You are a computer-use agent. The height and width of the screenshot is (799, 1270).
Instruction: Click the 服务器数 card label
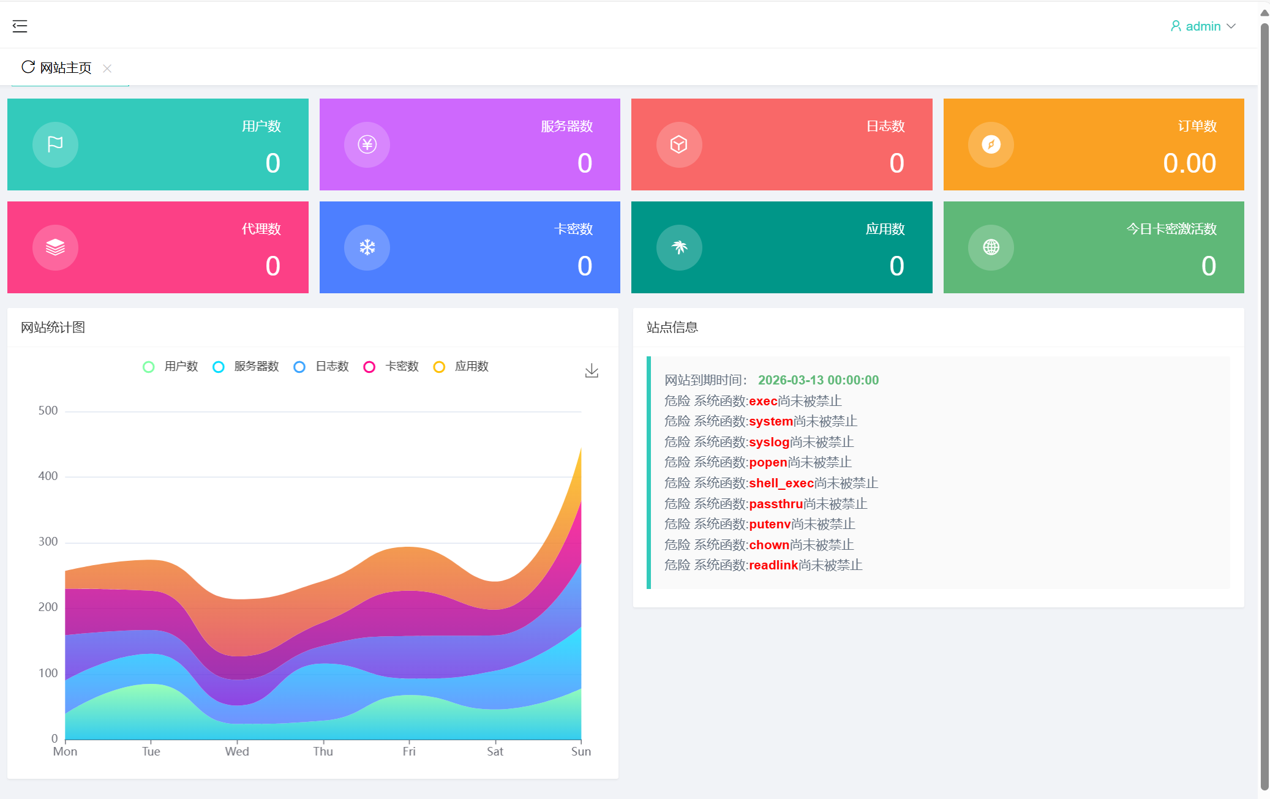(x=567, y=126)
